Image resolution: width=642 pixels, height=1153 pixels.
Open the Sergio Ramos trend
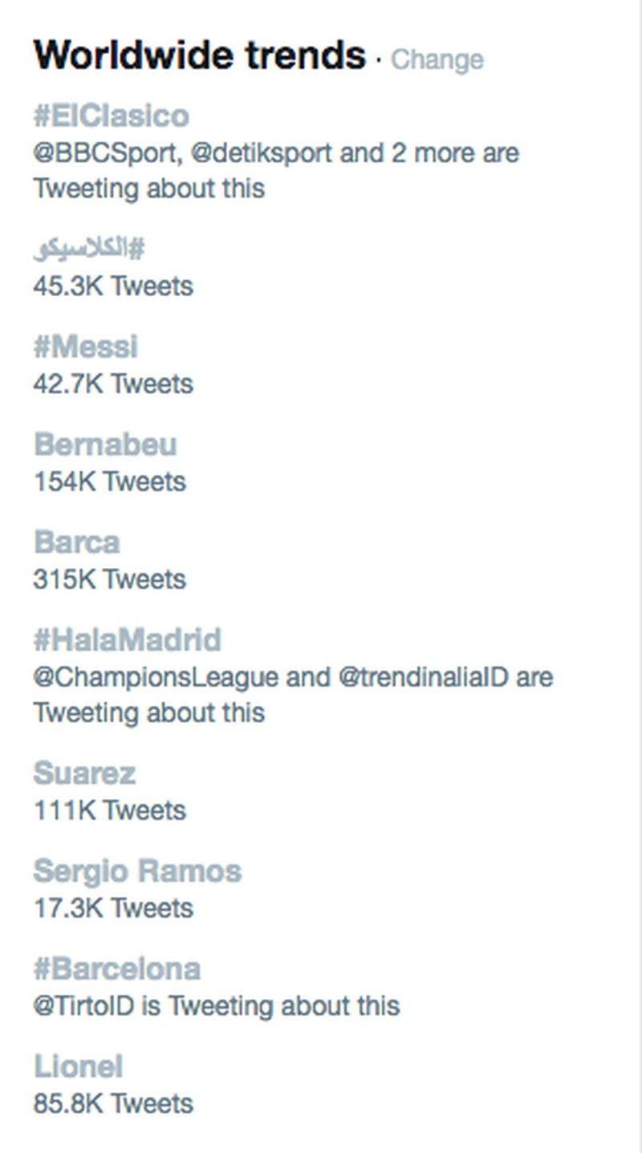pos(137,871)
